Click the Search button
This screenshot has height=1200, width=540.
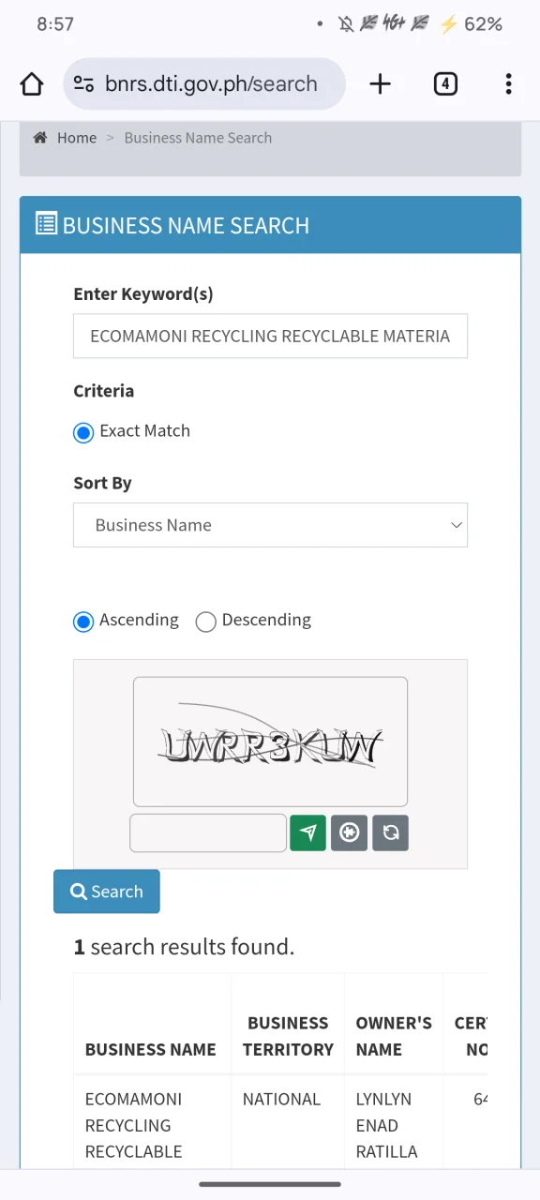pyautogui.click(x=107, y=892)
